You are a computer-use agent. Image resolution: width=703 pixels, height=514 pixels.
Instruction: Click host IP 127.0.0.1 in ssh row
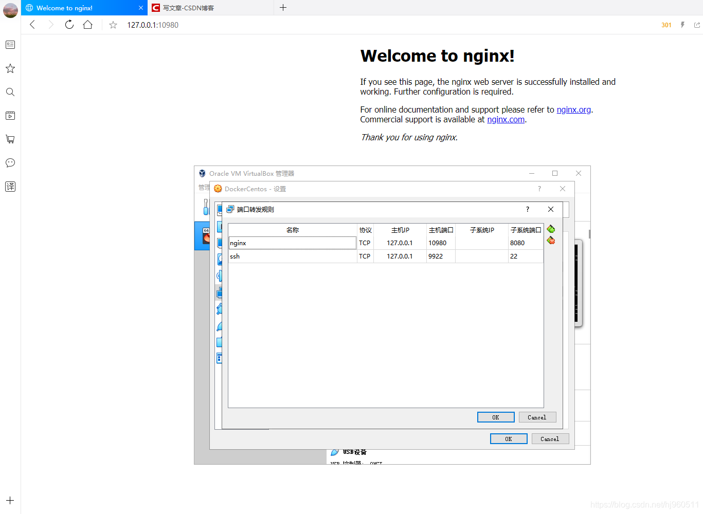(400, 256)
